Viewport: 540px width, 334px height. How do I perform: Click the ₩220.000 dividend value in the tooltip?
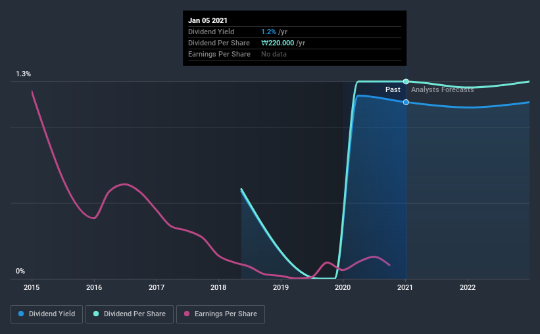pos(278,43)
